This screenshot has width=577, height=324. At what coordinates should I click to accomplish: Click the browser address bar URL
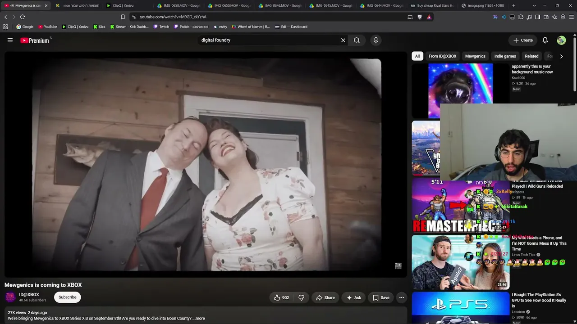pos(173,17)
